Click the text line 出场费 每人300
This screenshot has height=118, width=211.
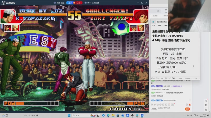pyautogui.click(x=167, y=67)
